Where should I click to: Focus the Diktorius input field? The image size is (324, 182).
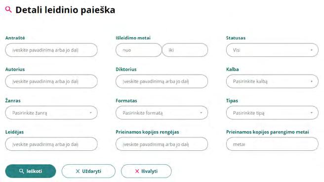(162, 81)
